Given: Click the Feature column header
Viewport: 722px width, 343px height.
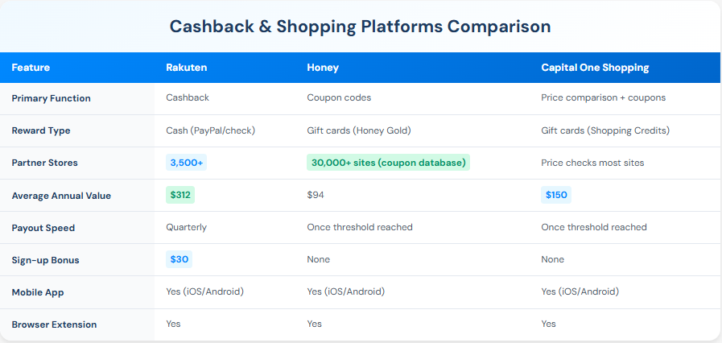Looking at the screenshot, I should (x=31, y=68).
